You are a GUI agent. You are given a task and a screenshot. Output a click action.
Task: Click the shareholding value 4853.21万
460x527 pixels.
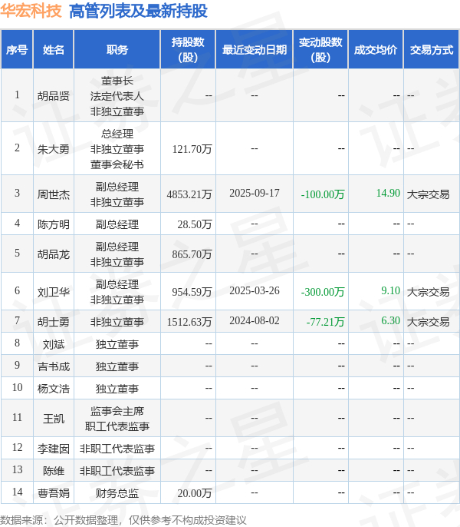tap(189, 194)
